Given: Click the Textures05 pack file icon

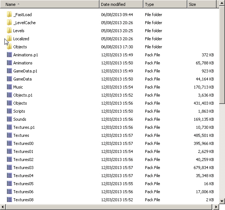Looking at the screenshot, I should coord(9,183).
